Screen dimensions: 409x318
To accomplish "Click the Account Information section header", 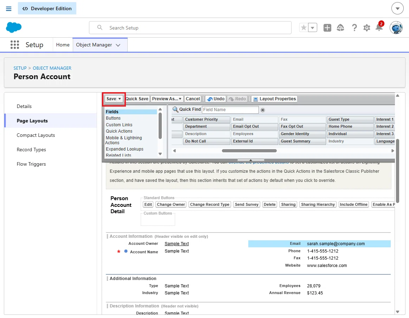I will [131, 236].
